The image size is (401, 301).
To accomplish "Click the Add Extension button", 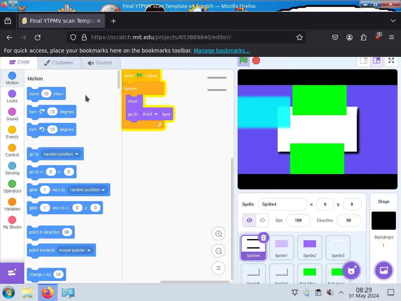I will (12, 273).
